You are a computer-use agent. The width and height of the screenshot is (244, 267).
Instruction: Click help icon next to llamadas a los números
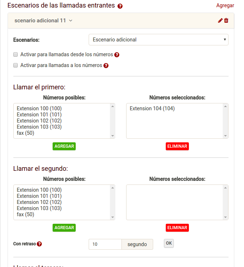[x=106, y=66]
